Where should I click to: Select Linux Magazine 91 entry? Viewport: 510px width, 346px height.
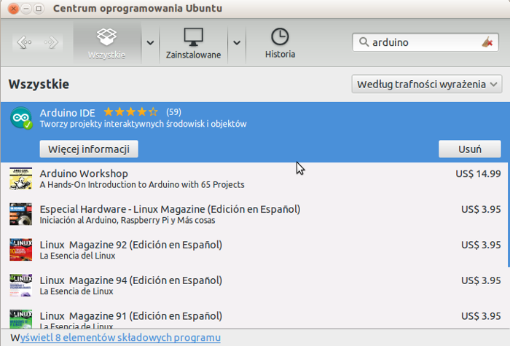point(254,317)
